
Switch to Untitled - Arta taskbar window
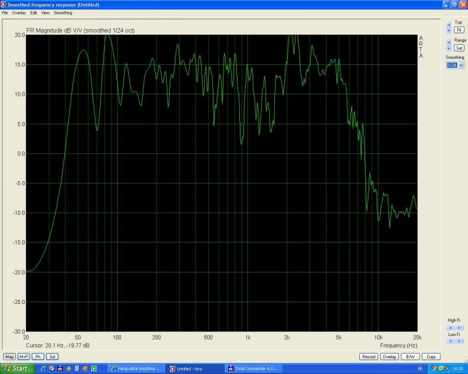(195, 369)
